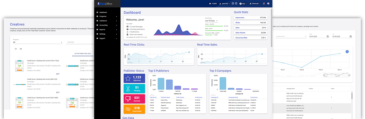Click the Real-Time Clicks chart end point

tap(189, 52)
